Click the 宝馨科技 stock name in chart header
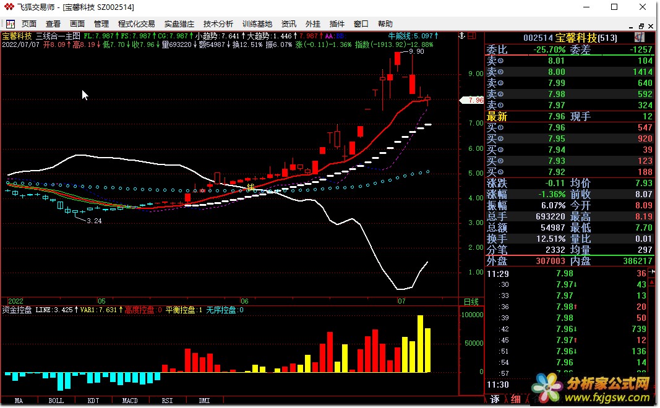Screen dimensions: 660x408 click(x=17, y=36)
